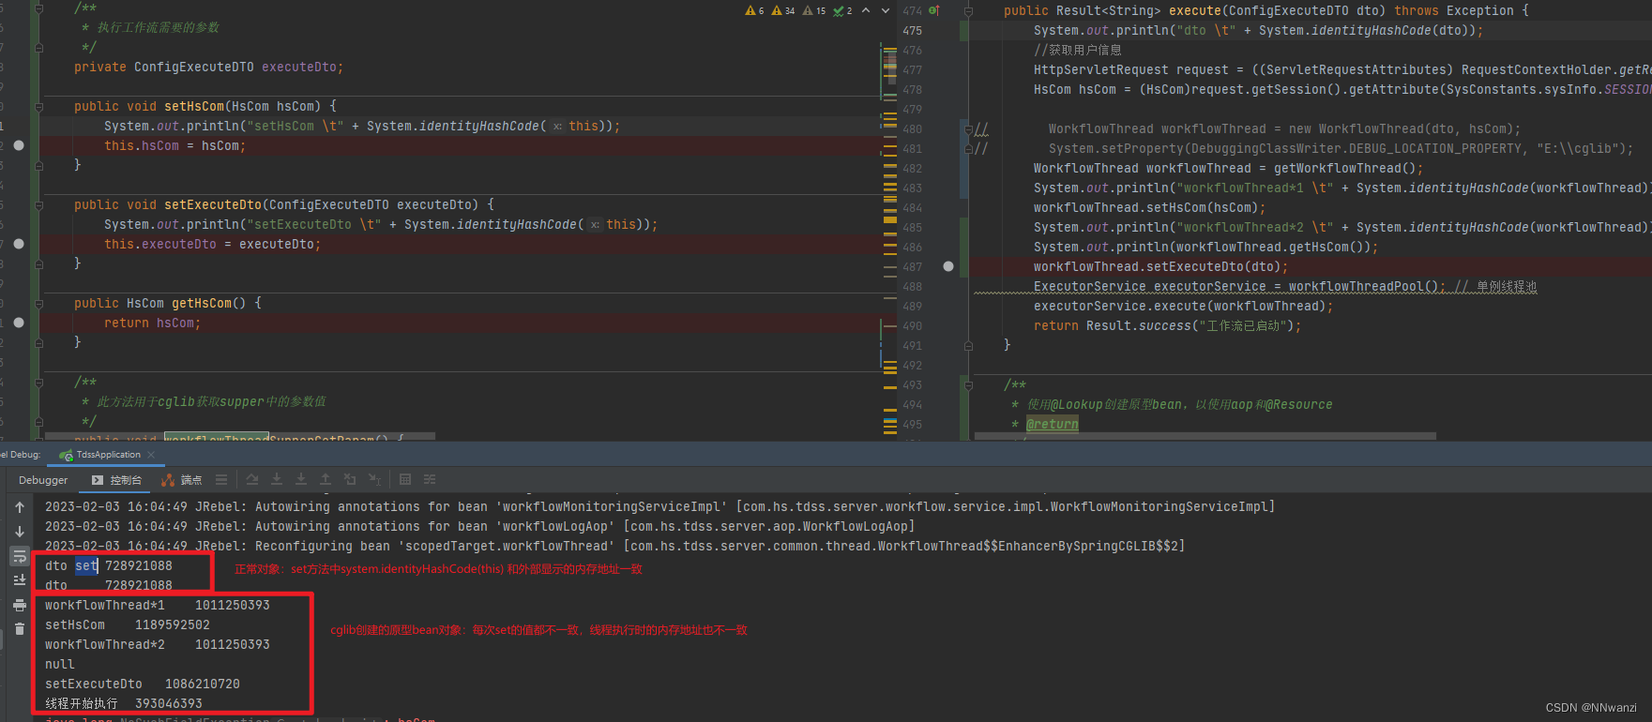The width and height of the screenshot is (1652, 722).
Task: Click 'private ConfigExecuteDTO executeDto' declaration
Action: click(208, 68)
